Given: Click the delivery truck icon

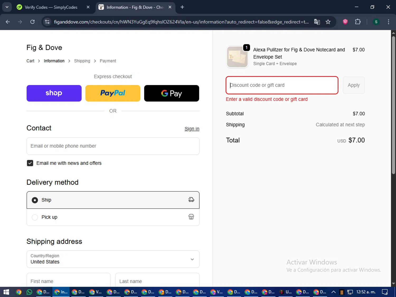Looking at the screenshot, I should click(191, 200).
